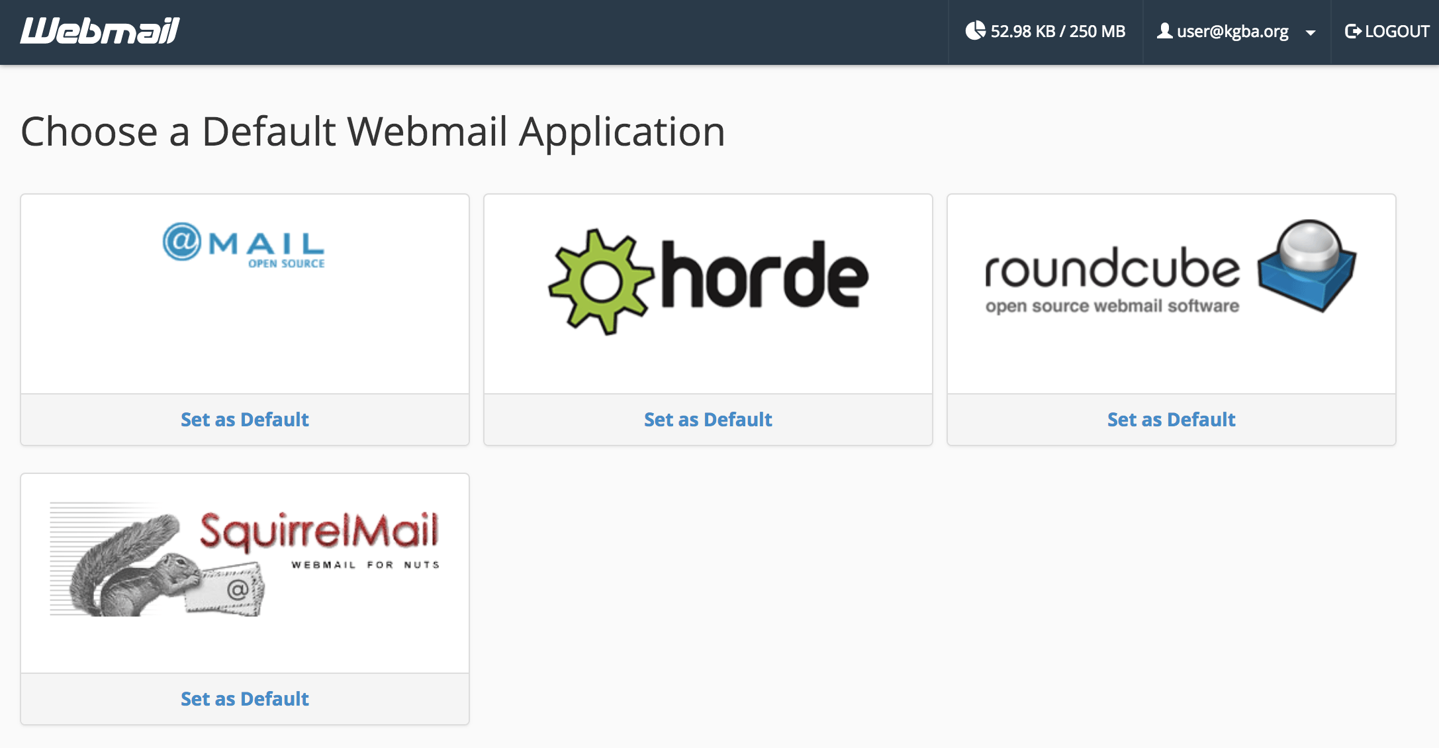This screenshot has height=748, width=1439.
Task: Open the @Mail Open Source logo
Action: (x=244, y=245)
